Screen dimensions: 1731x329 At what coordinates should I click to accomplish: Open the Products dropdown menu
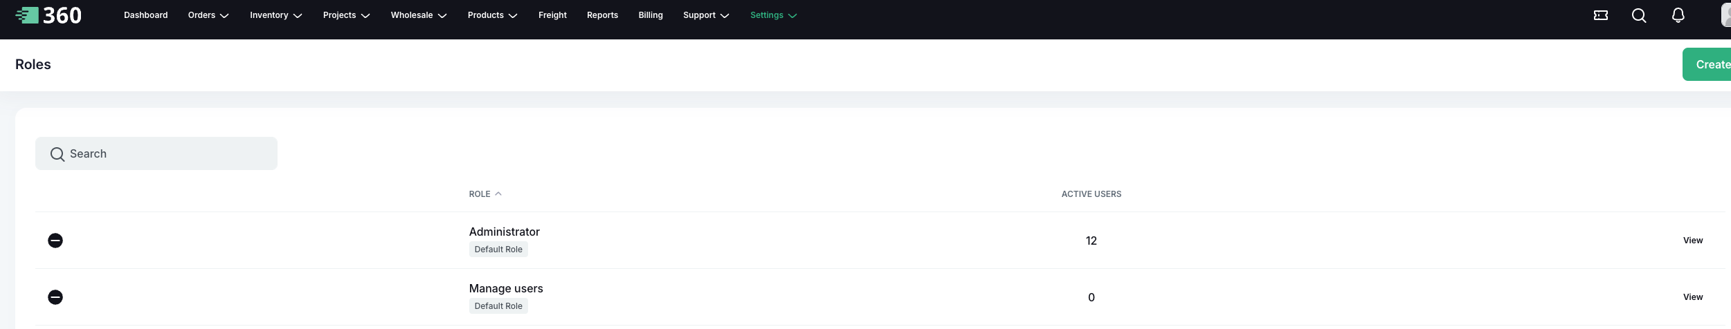(492, 15)
